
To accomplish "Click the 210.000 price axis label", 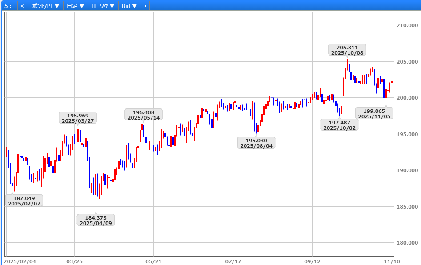I will point(406,25).
